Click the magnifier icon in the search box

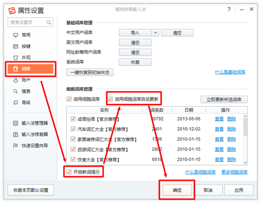(x=49, y=22)
